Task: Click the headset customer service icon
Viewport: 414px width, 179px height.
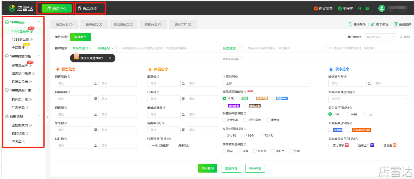Action: (360, 8)
